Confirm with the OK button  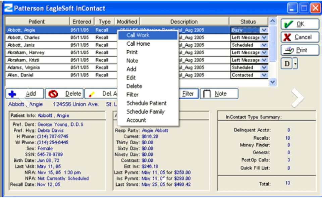coord(300,24)
